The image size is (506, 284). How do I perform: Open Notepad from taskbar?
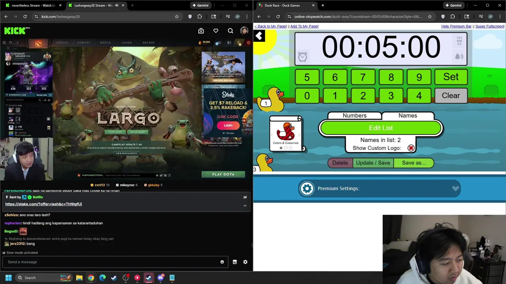tap(172, 278)
